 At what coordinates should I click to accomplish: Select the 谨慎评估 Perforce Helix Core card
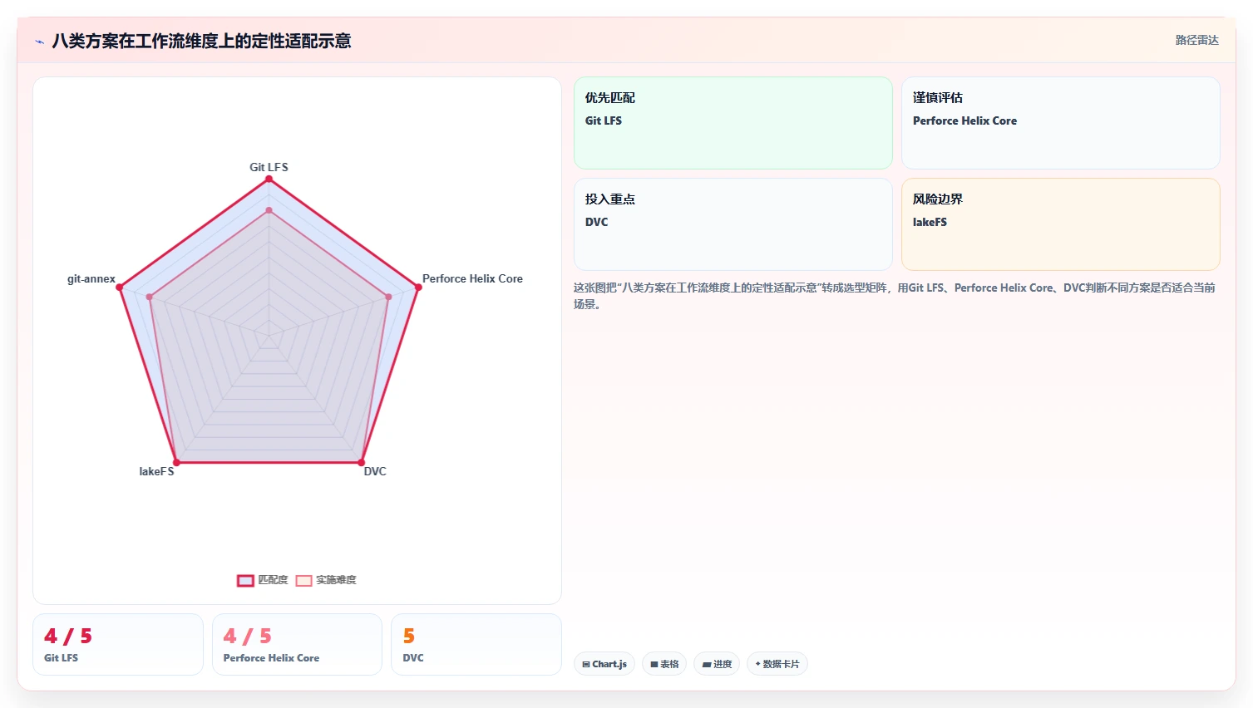click(1060, 123)
